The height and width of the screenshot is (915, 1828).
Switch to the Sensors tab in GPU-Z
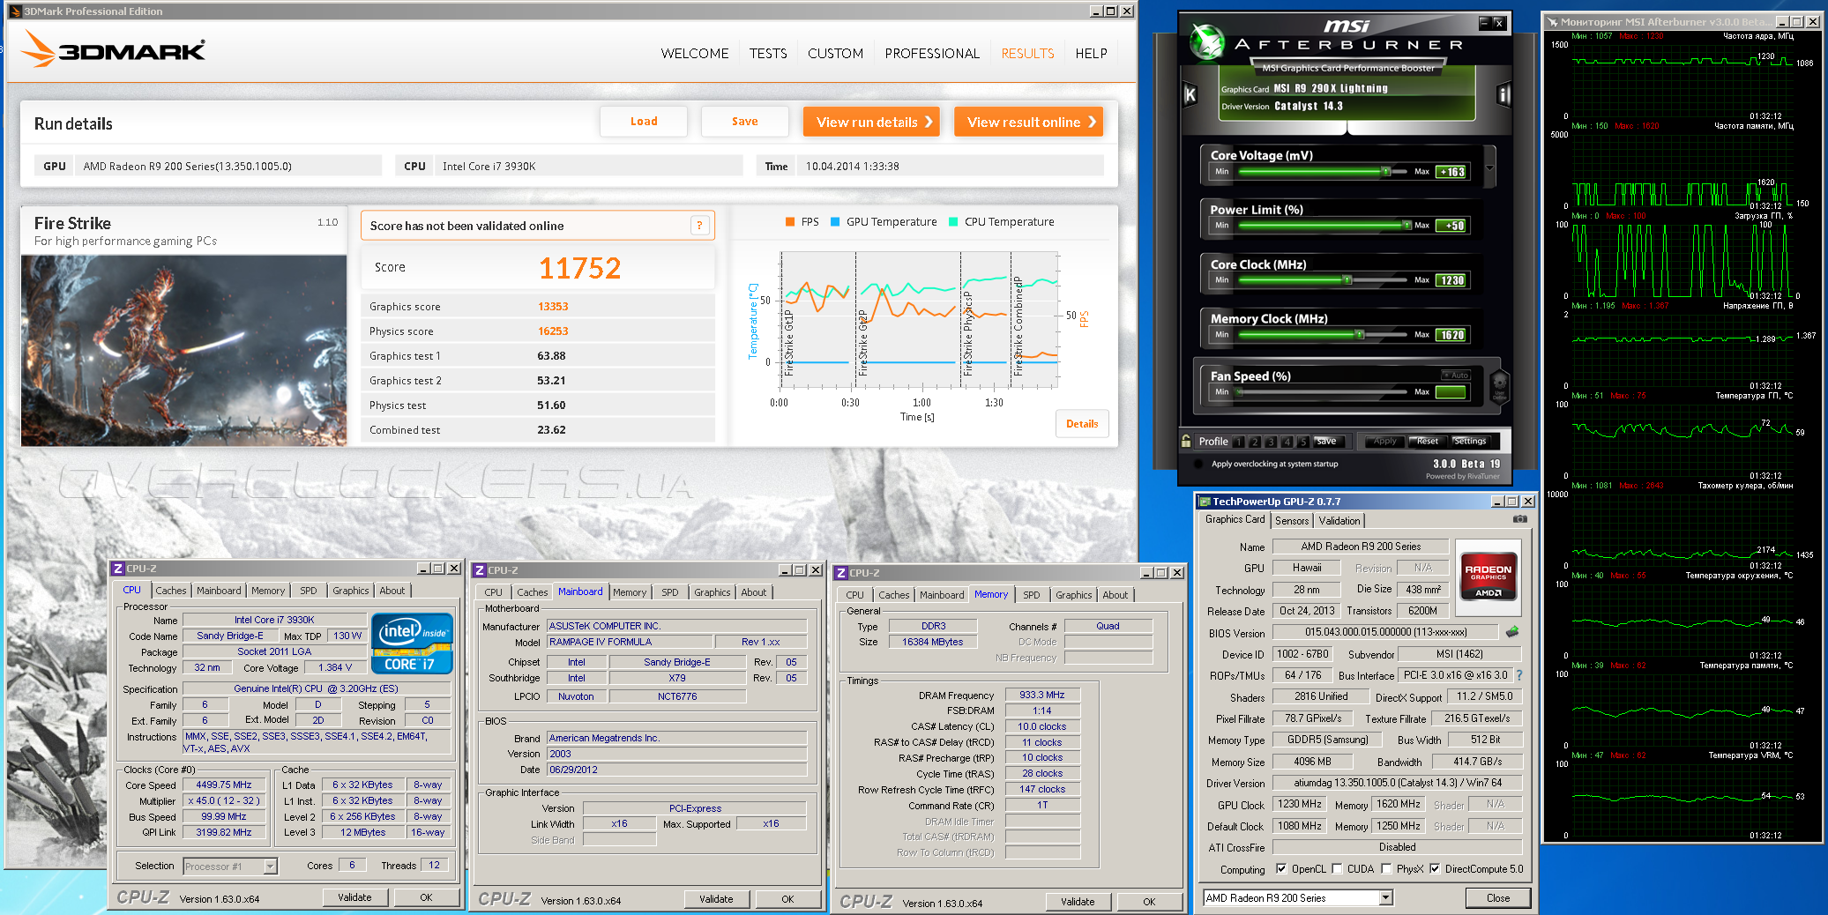tap(1292, 521)
